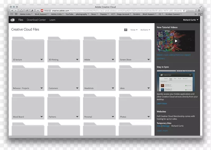
Task: Click the YouTube bookmark in the bookmarks bar
Action: (69, 14)
